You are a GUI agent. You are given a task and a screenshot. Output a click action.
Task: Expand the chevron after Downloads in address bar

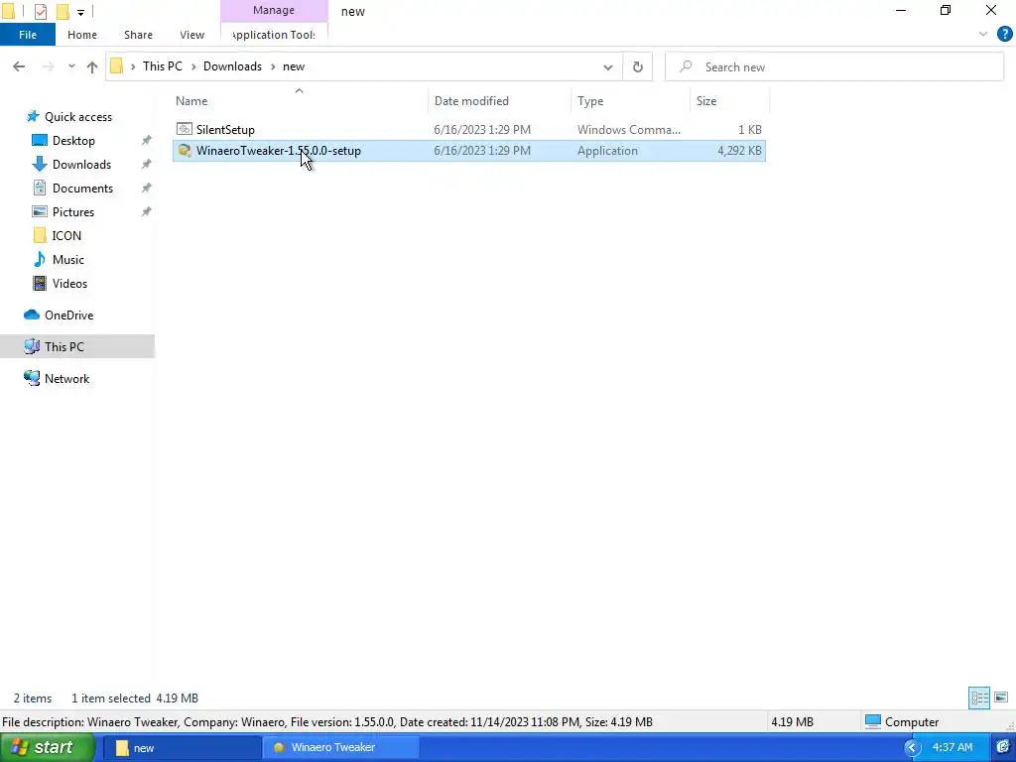(272, 66)
